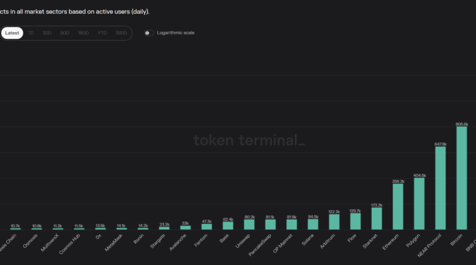Select the Base bar showing 62.4k
The height and width of the screenshot is (265, 476).
(x=228, y=225)
